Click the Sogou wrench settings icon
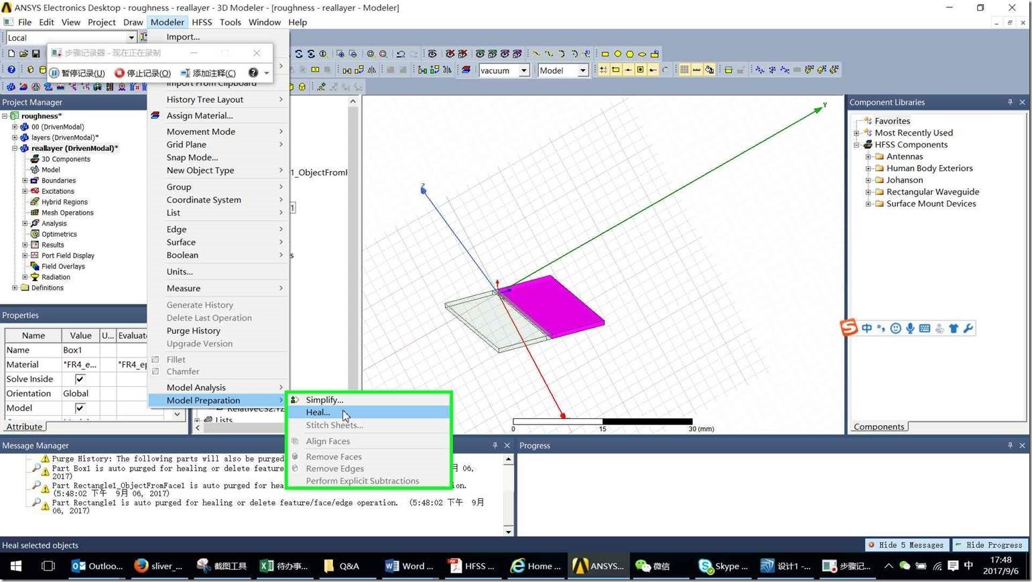The image size is (1032, 582). [968, 328]
